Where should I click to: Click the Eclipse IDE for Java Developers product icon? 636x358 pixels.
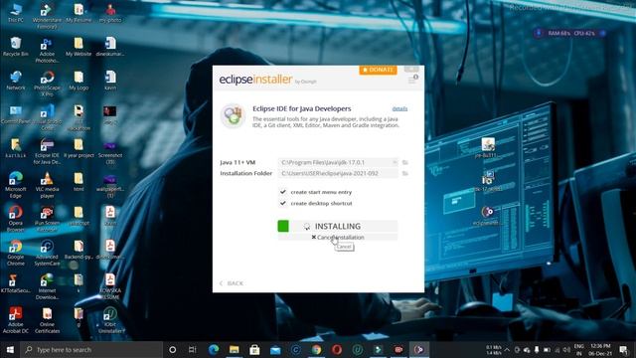(233, 115)
